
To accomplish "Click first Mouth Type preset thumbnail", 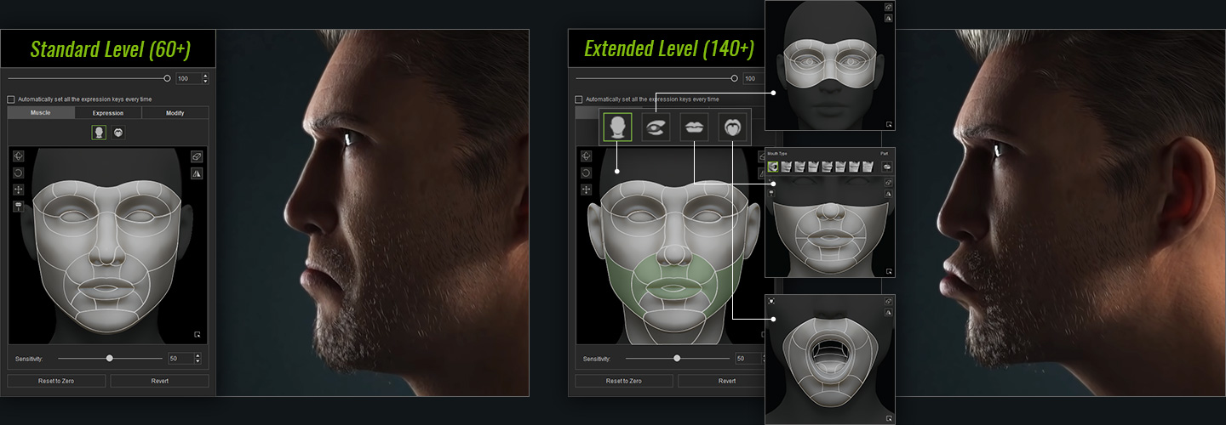I will pos(773,167).
